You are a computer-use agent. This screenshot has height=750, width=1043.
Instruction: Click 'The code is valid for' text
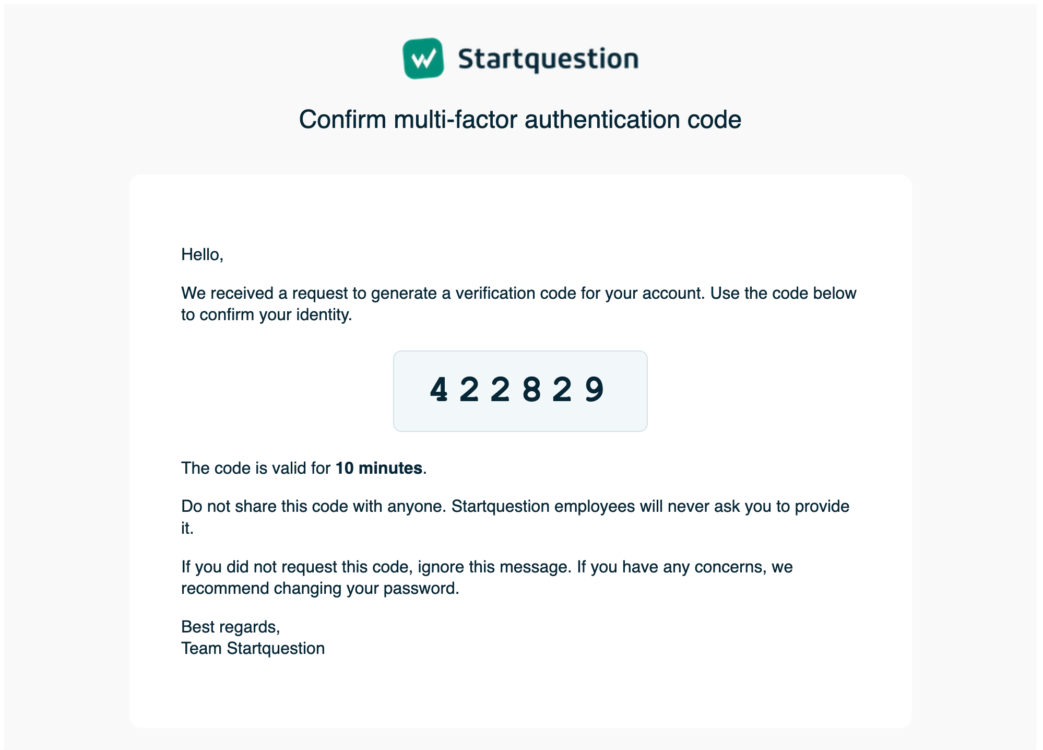click(256, 468)
